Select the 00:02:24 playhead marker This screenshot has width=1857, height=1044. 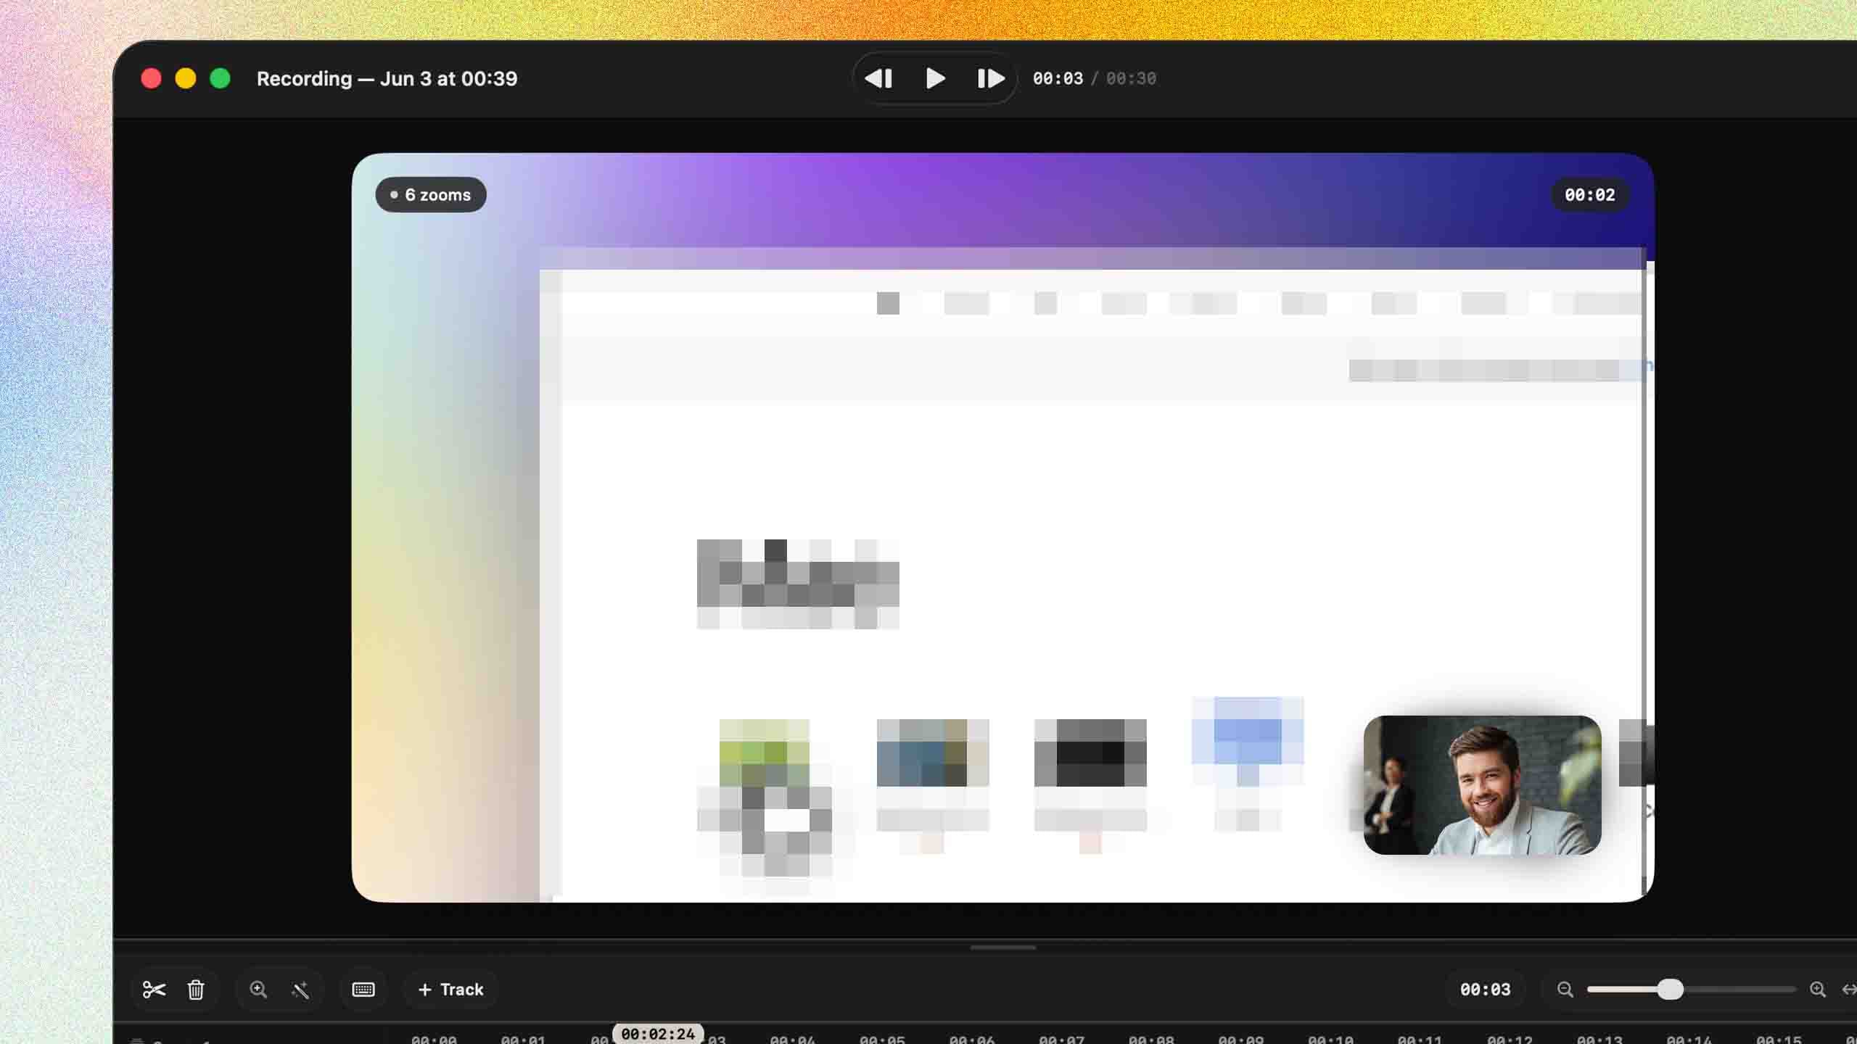[x=658, y=1034]
